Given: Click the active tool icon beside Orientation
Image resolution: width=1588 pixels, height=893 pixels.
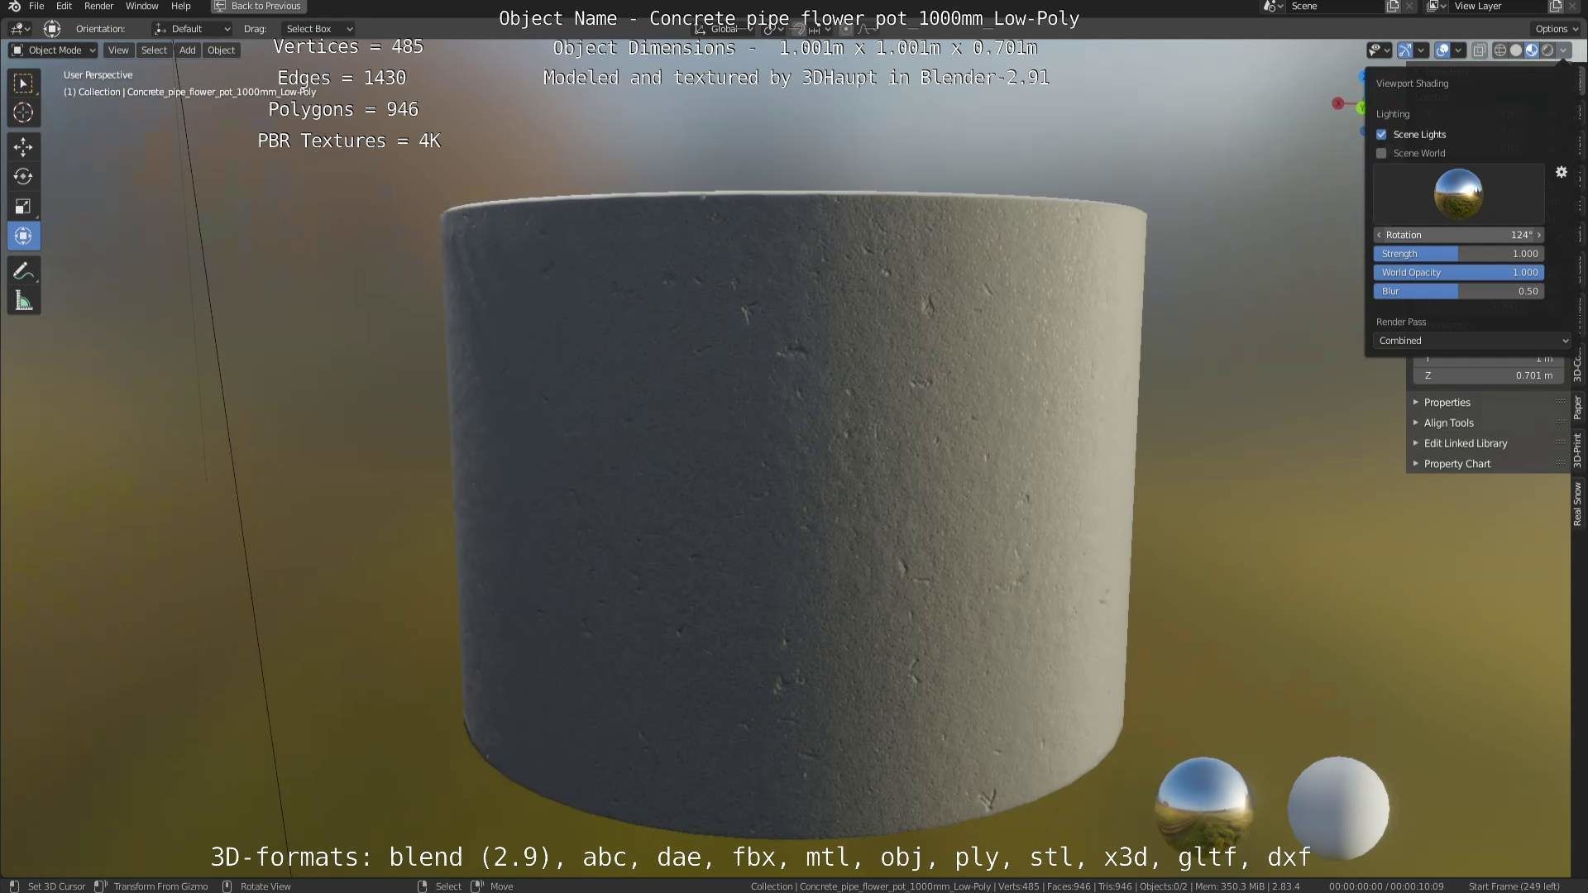Looking at the screenshot, I should pyautogui.click(x=52, y=29).
